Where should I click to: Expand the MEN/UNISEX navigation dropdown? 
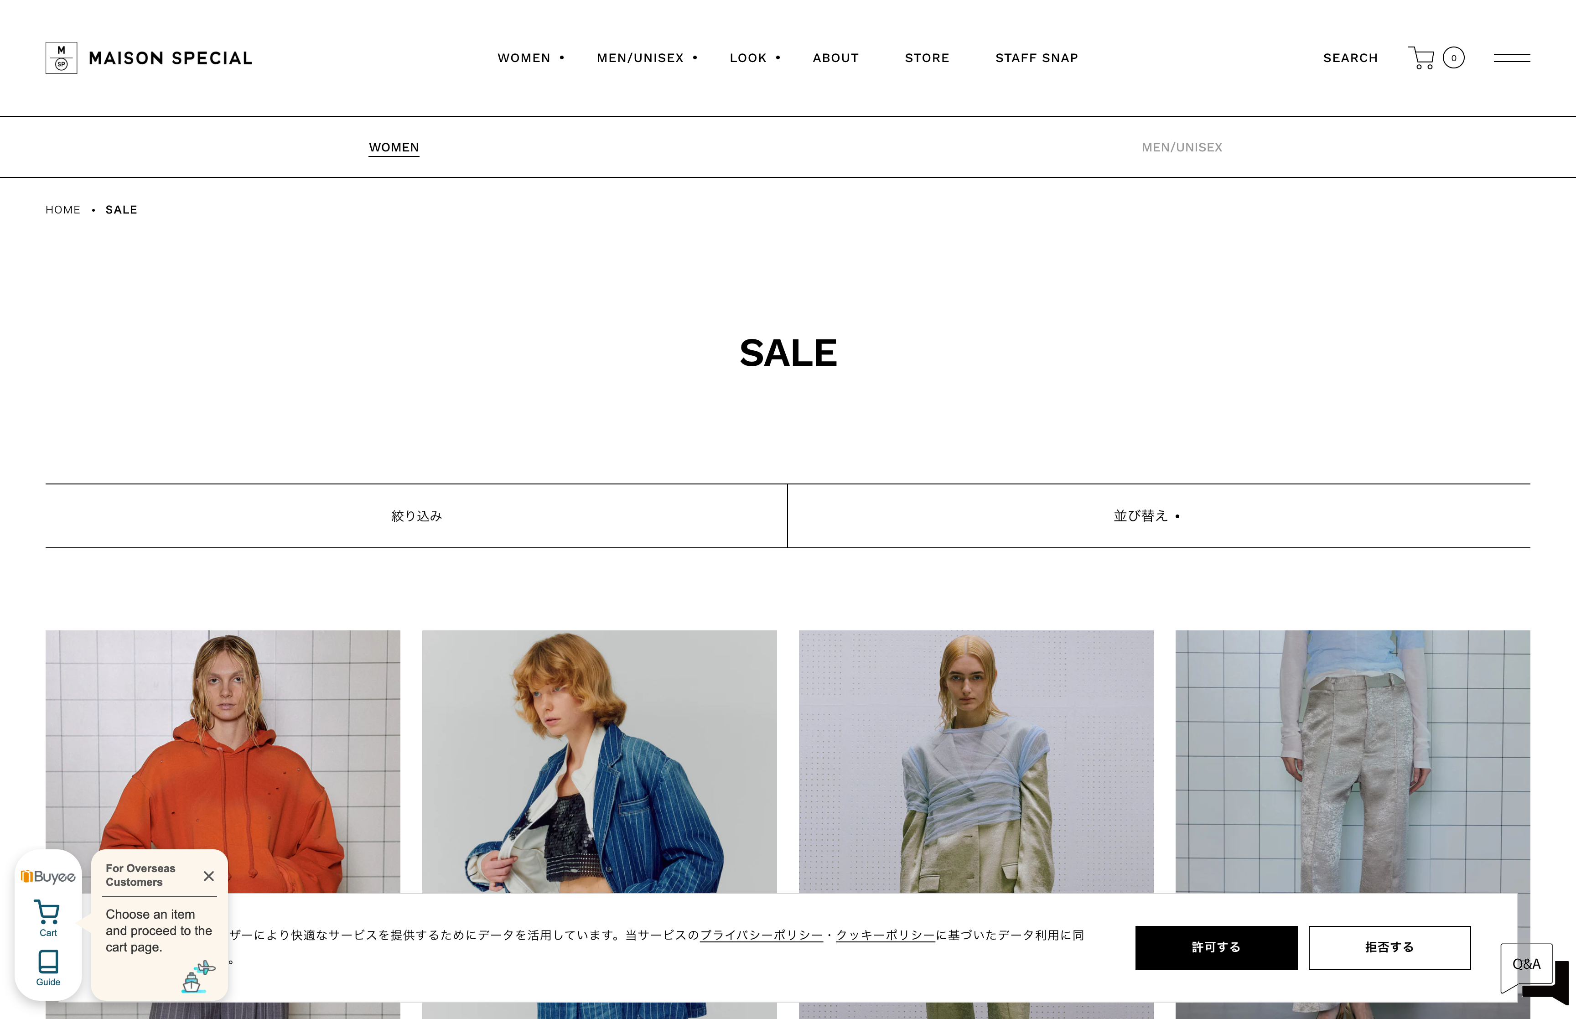[x=647, y=58]
